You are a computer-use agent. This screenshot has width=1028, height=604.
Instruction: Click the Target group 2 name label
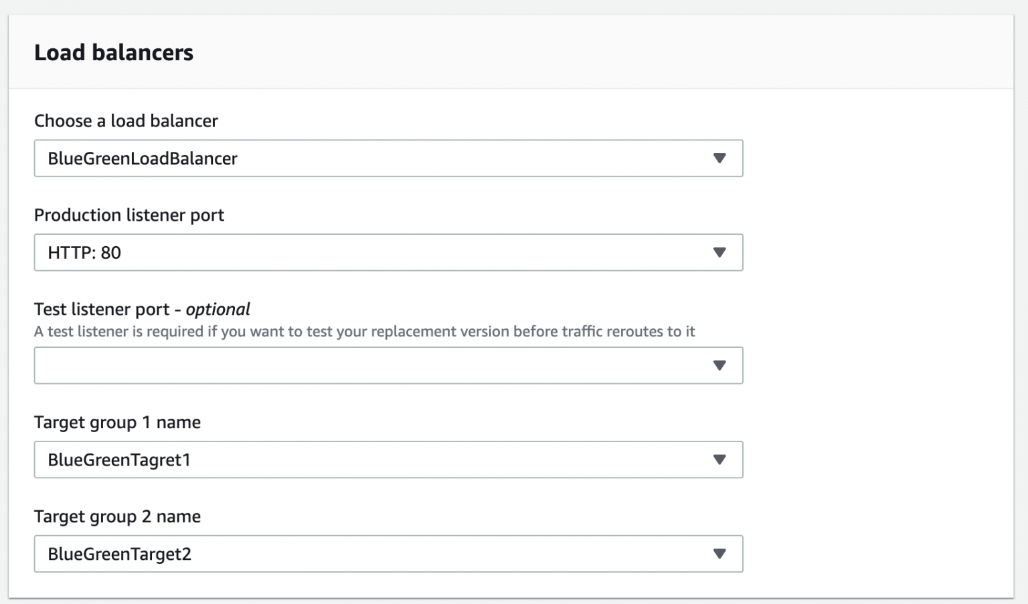pos(118,516)
